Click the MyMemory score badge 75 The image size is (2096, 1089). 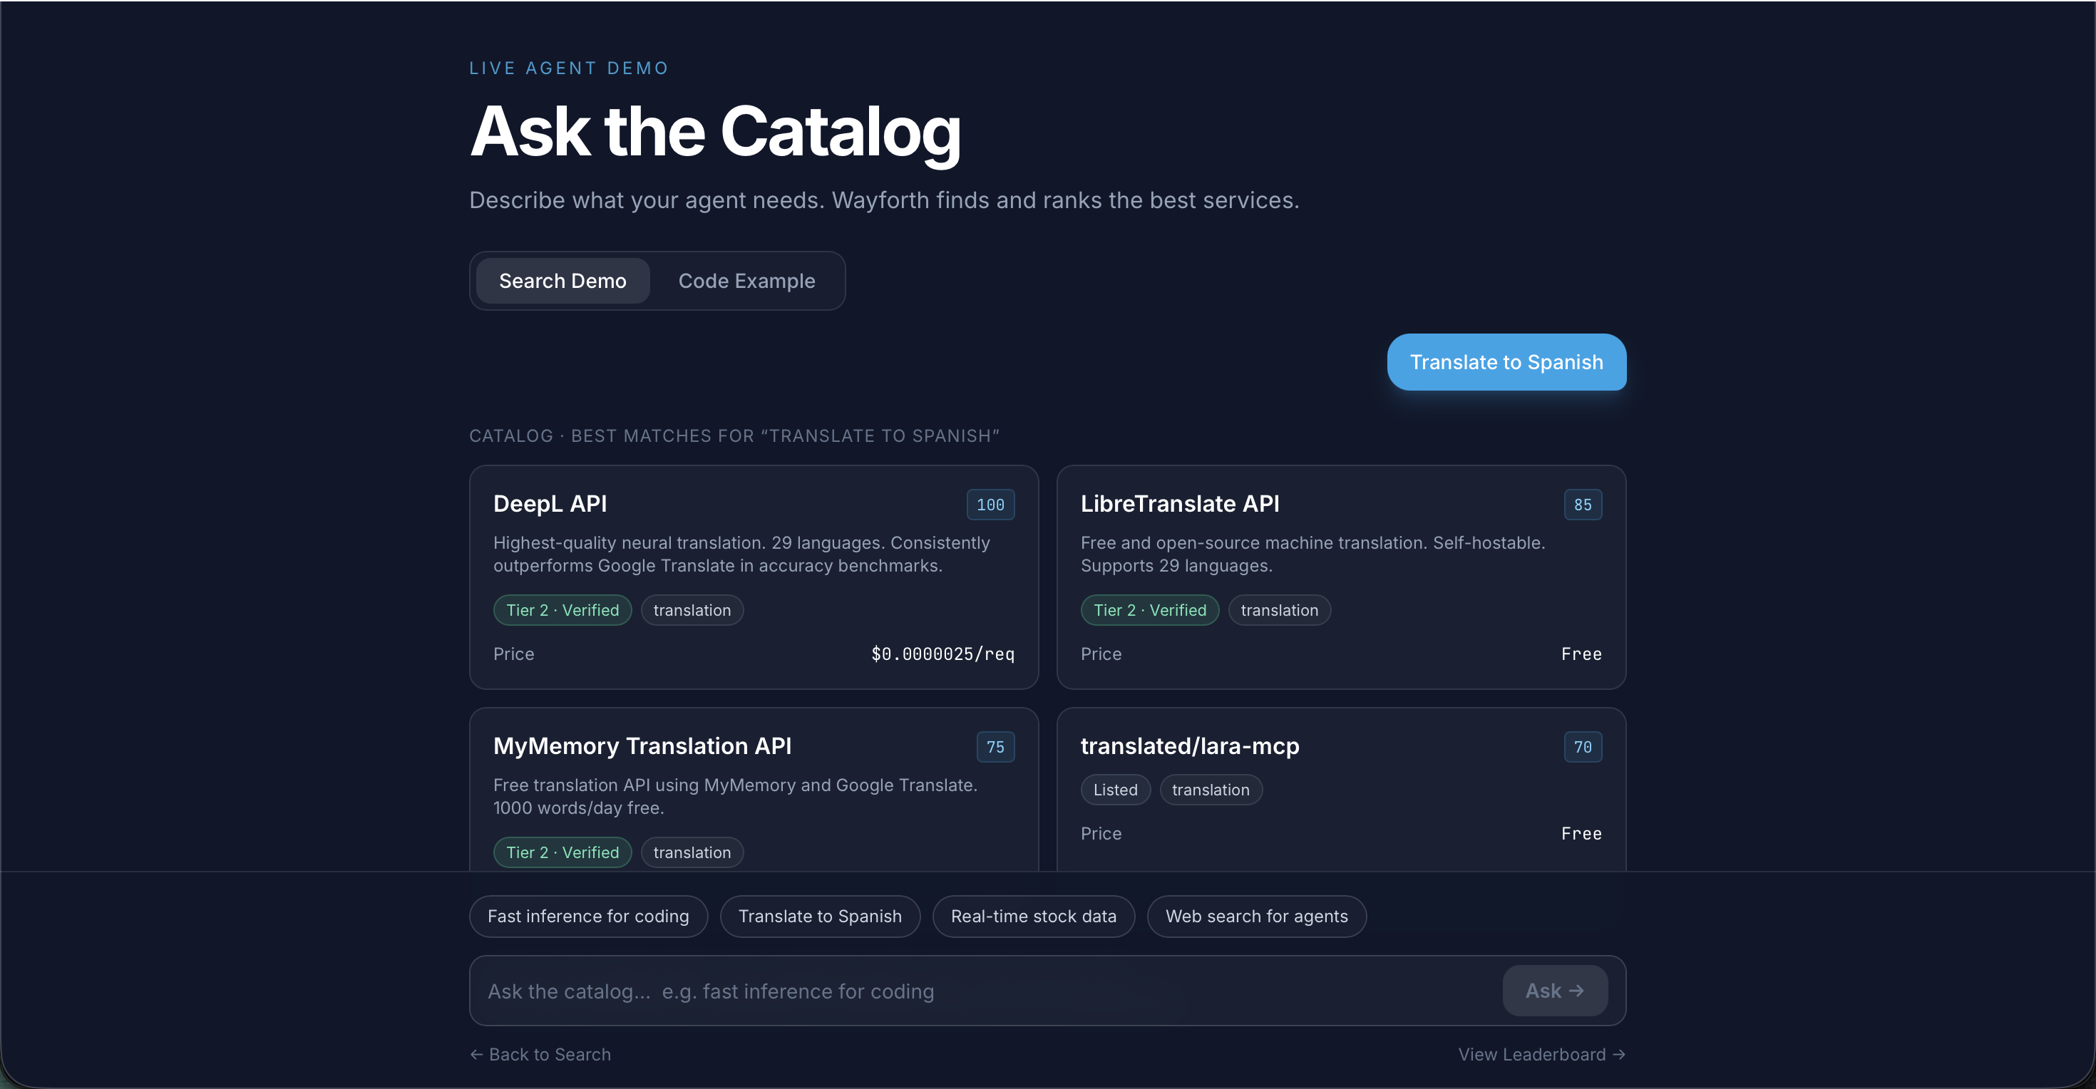click(x=995, y=747)
